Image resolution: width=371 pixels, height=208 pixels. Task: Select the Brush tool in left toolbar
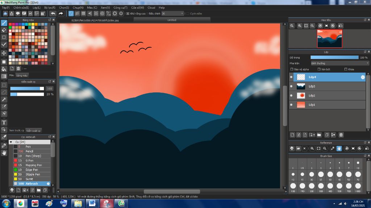[x=4, y=23]
